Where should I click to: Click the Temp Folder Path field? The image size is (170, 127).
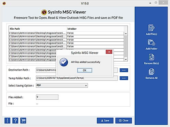[77, 78]
